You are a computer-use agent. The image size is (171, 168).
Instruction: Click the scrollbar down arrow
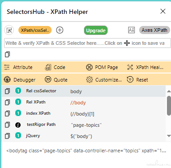pos(169,136)
